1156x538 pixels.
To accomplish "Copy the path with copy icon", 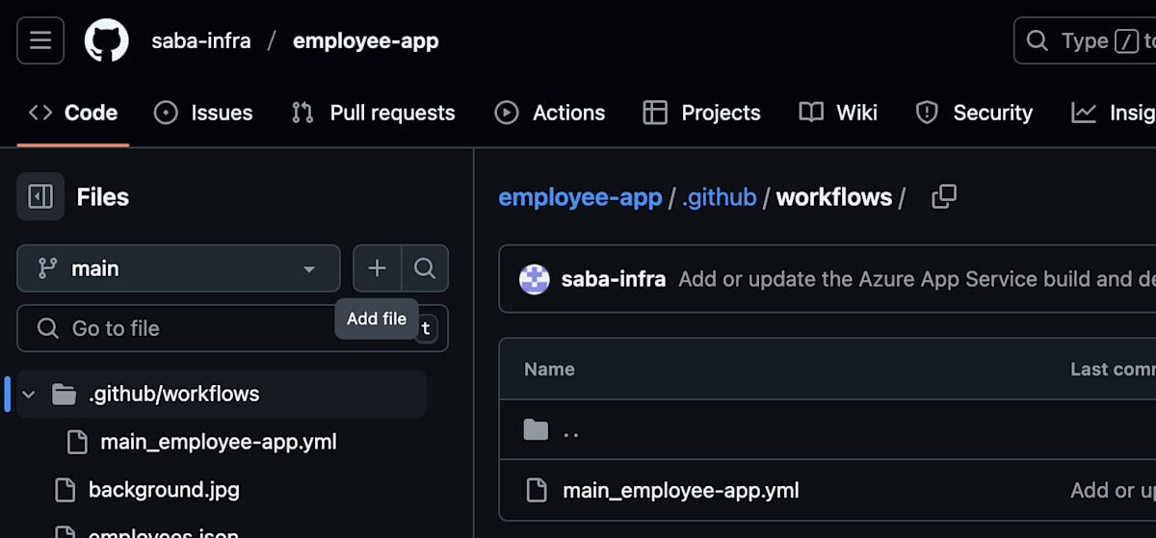I will (944, 196).
